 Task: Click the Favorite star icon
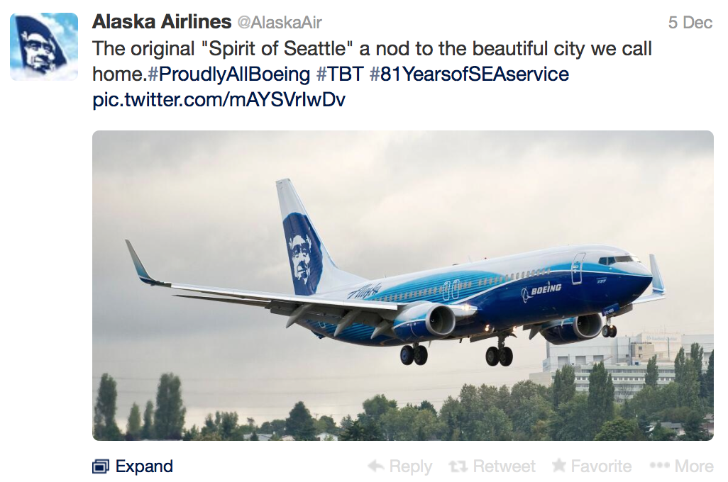(x=559, y=466)
